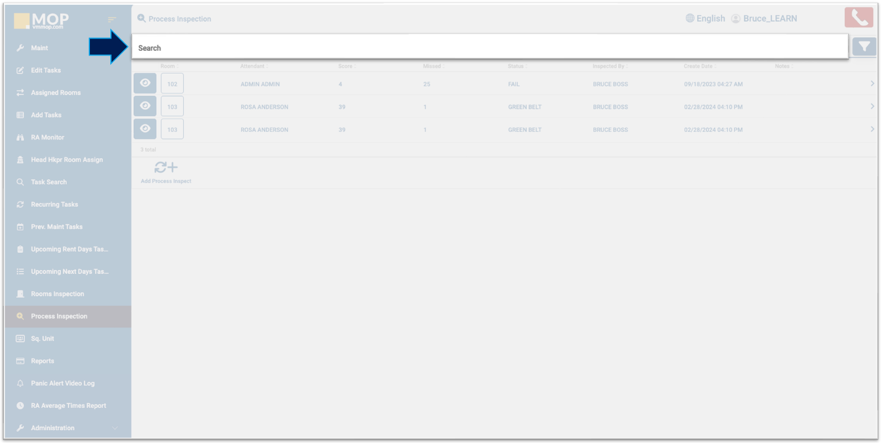Image resolution: width=881 pixels, height=443 pixels.
Task: Expand the Administration menu section
Action: click(114, 428)
